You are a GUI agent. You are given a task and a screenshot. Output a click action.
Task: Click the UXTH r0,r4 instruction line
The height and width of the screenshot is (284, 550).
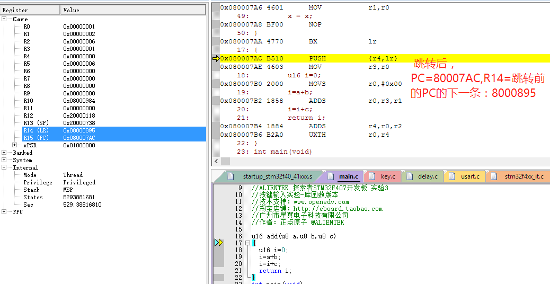[305, 135]
